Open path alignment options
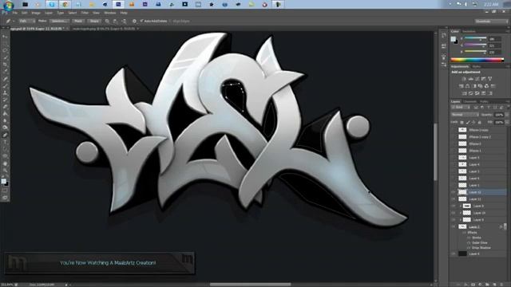Viewport: 511px width, 287px height. (x=115, y=22)
